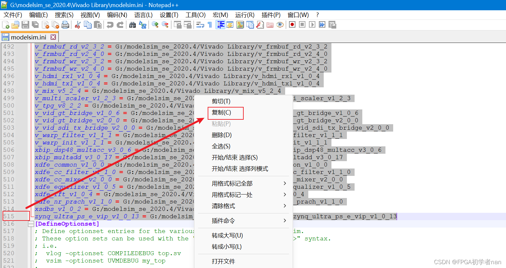Open the 文件(F) menu

[13, 15]
